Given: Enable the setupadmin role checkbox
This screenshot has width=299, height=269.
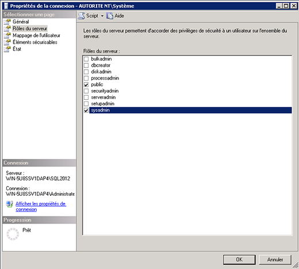Looking at the screenshot, I should tap(86, 104).
